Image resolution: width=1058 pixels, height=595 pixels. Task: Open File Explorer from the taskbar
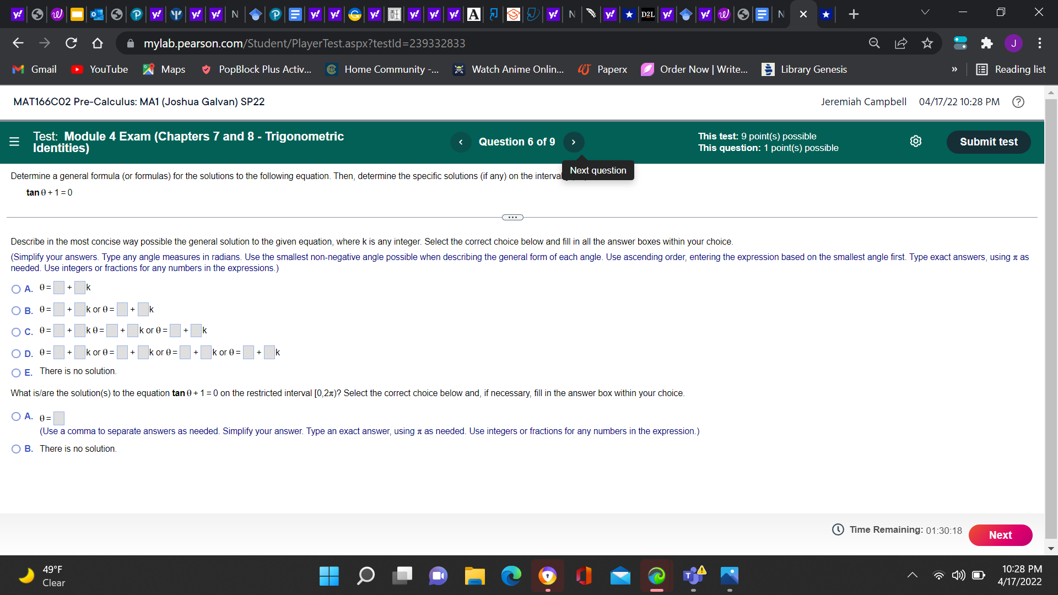pos(474,576)
